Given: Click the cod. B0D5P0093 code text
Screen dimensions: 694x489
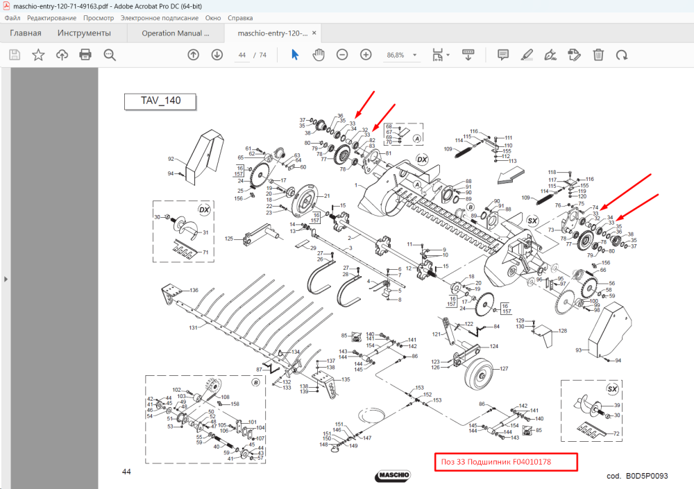Looking at the screenshot, I should tap(637, 476).
